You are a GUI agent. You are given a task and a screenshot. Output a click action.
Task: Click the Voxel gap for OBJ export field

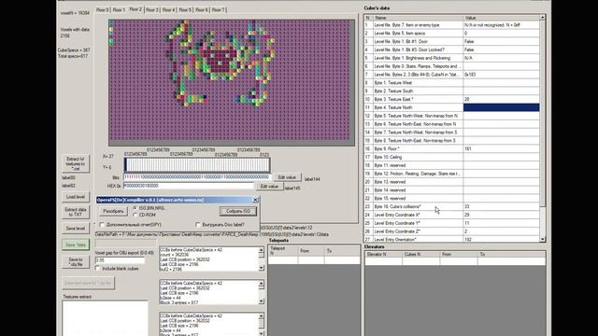[120, 260]
